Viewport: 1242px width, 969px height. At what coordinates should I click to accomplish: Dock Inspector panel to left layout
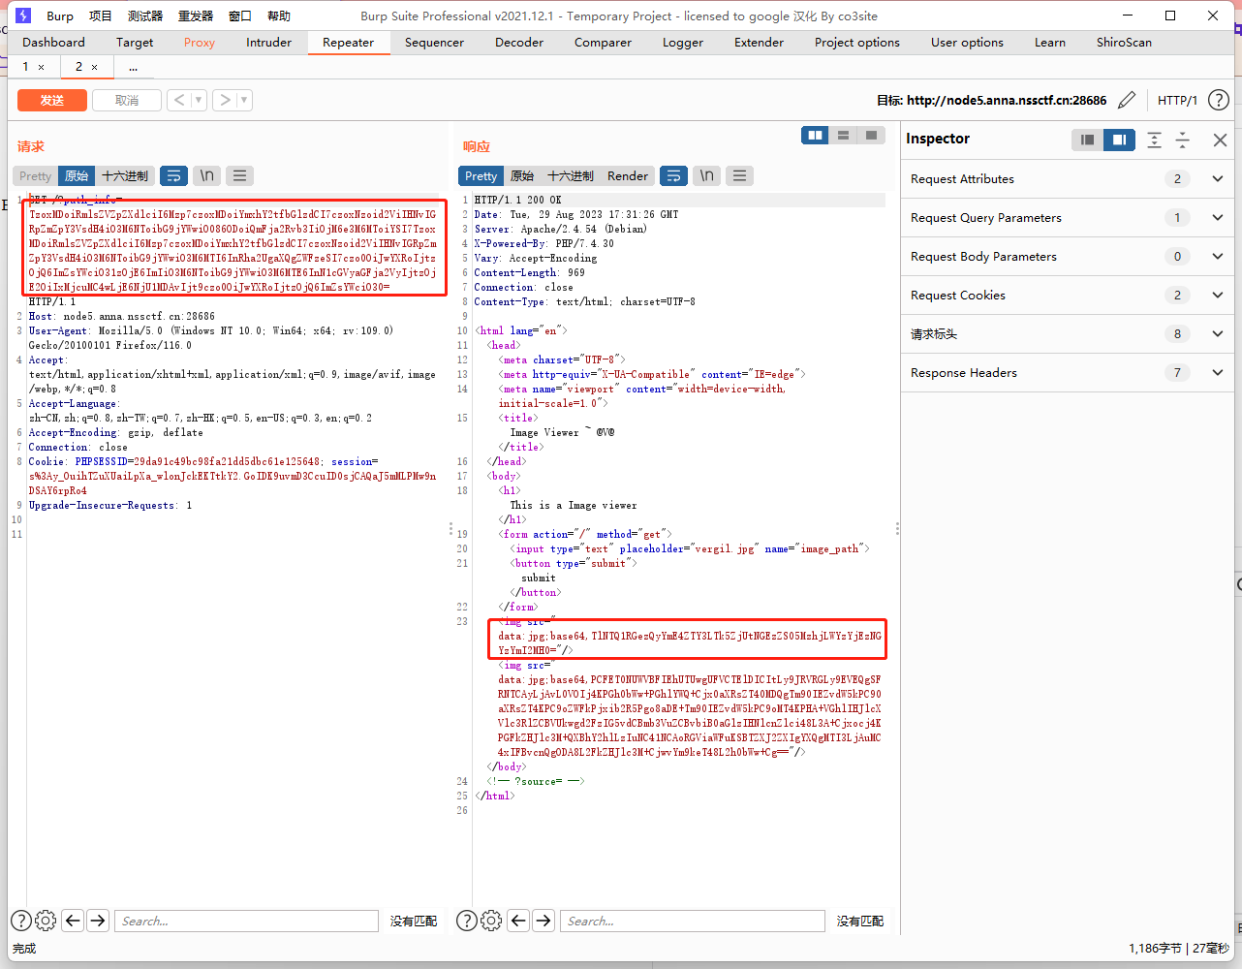[x=1088, y=140]
